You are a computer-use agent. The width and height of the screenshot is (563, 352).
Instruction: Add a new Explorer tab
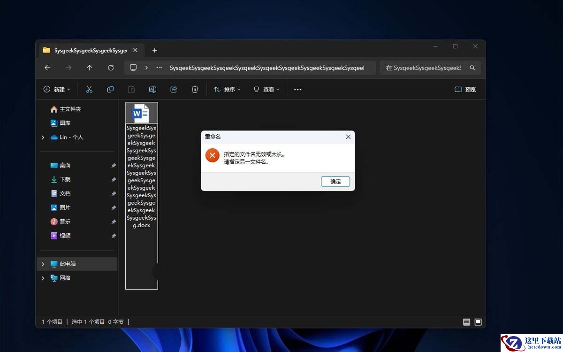pyautogui.click(x=154, y=50)
